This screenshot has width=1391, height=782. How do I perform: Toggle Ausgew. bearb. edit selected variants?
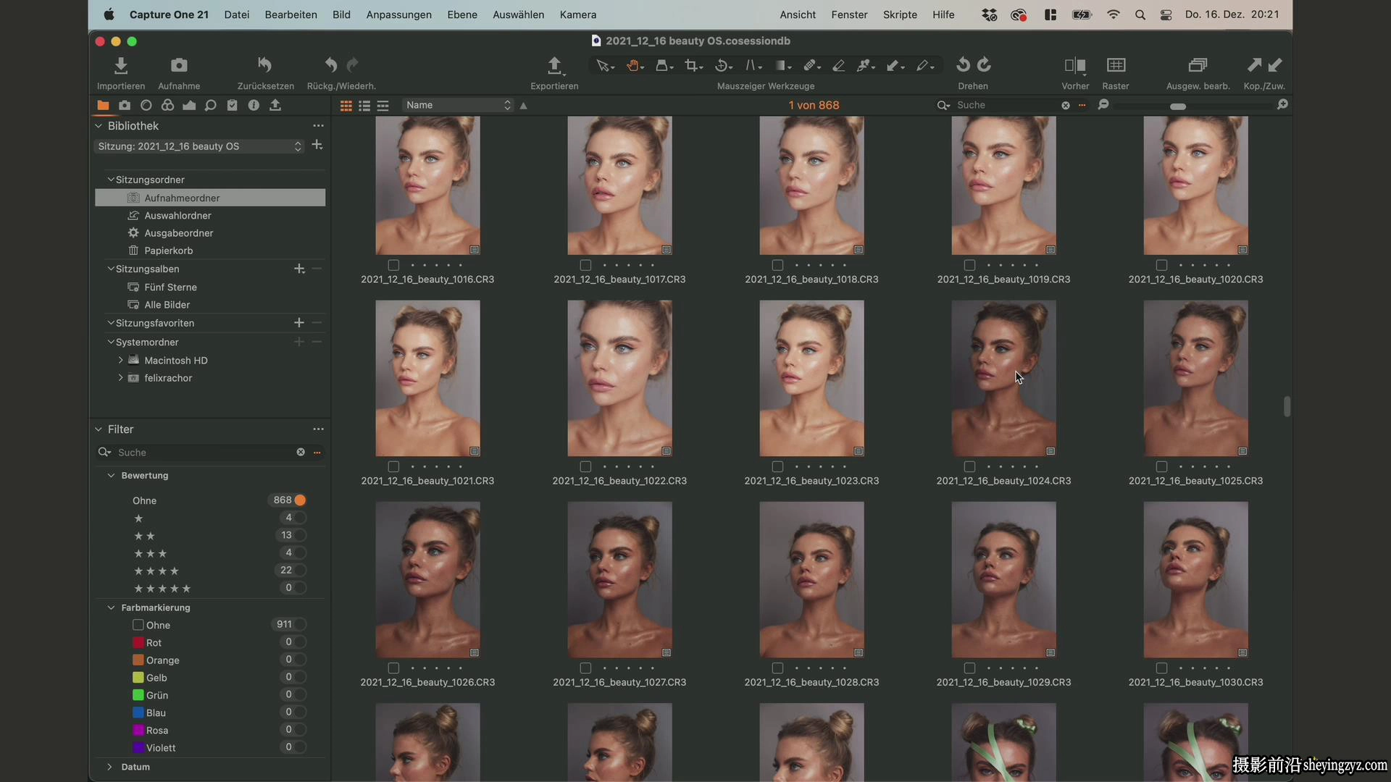point(1198,65)
